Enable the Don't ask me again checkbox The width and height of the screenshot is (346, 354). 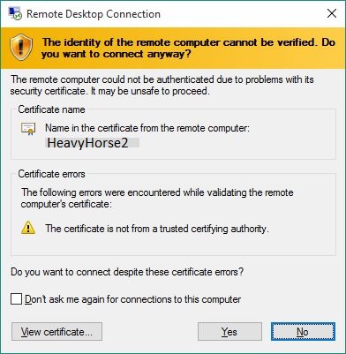point(16,299)
